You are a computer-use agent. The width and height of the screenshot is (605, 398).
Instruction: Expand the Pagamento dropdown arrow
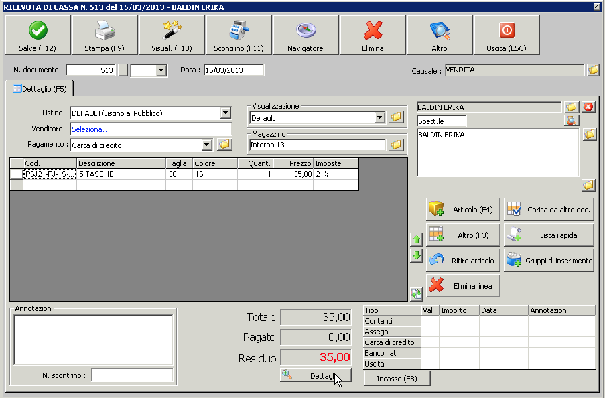[x=207, y=145]
